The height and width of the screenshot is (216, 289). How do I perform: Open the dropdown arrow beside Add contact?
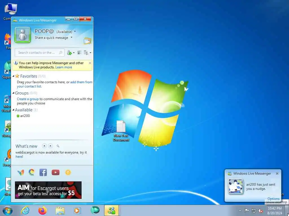click(74, 53)
